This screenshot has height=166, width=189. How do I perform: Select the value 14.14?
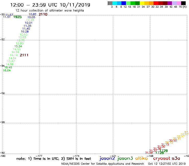click(x=14, y=55)
